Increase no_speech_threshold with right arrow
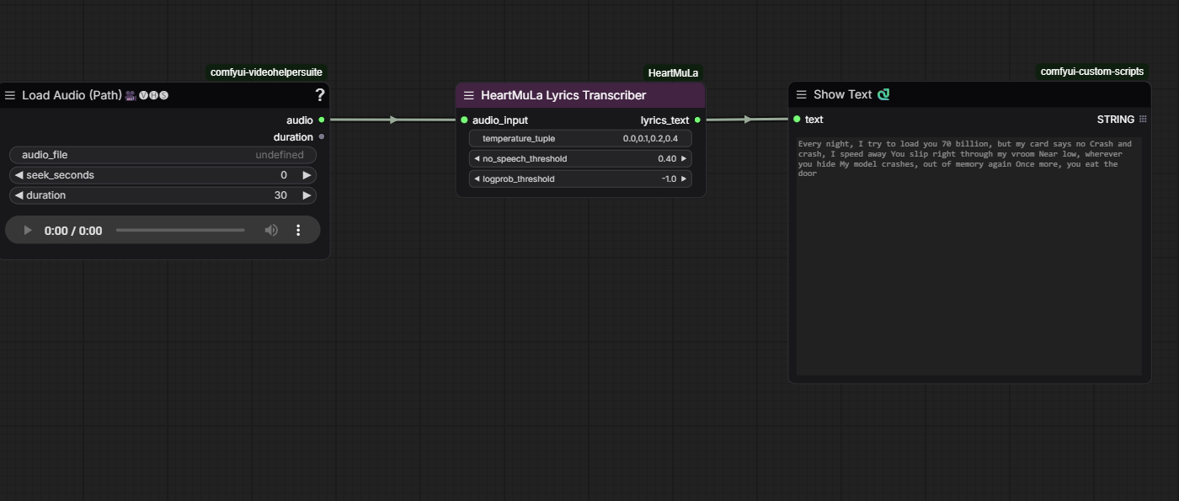 [683, 159]
